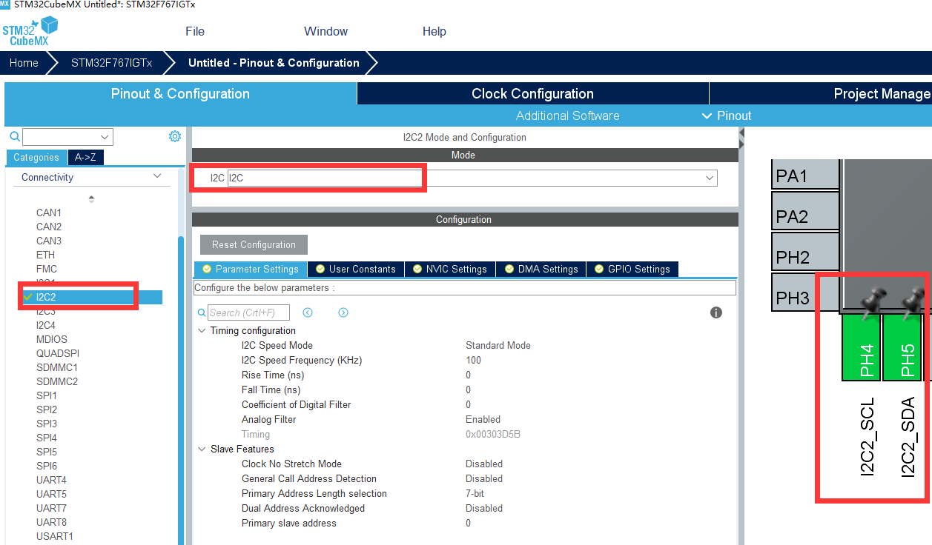Open the Parameter Settings tab

(x=250, y=269)
